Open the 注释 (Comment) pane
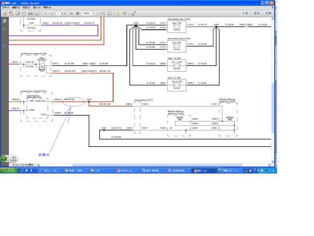 (268, 13)
